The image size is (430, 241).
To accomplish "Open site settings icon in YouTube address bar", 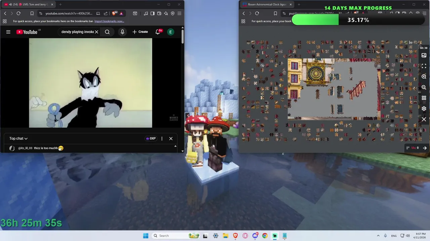I will pyautogui.click(x=41, y=13).
